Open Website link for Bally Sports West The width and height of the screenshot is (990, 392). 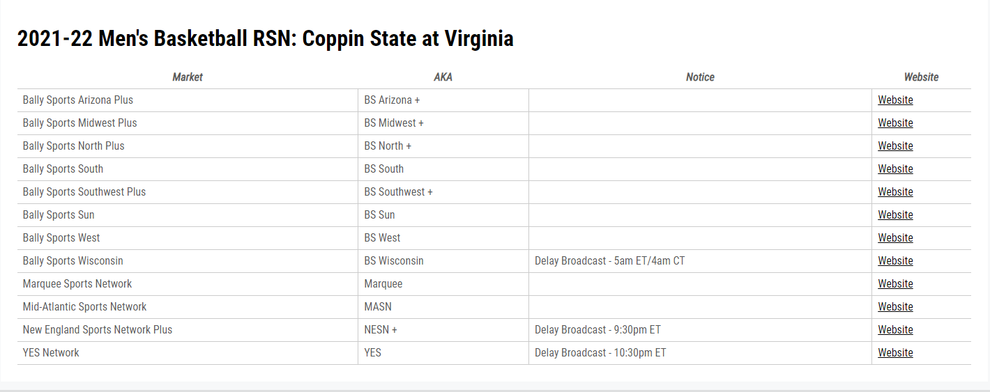click(895, 237)
